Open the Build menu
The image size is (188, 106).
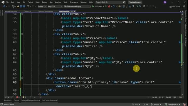pyautogui.click(x=37, y=2)
